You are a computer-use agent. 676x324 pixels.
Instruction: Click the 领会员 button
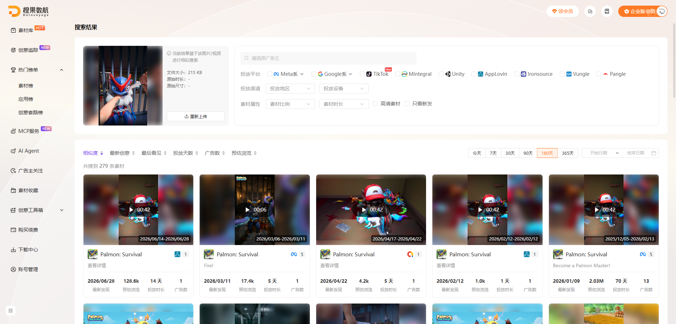(563, 11)
